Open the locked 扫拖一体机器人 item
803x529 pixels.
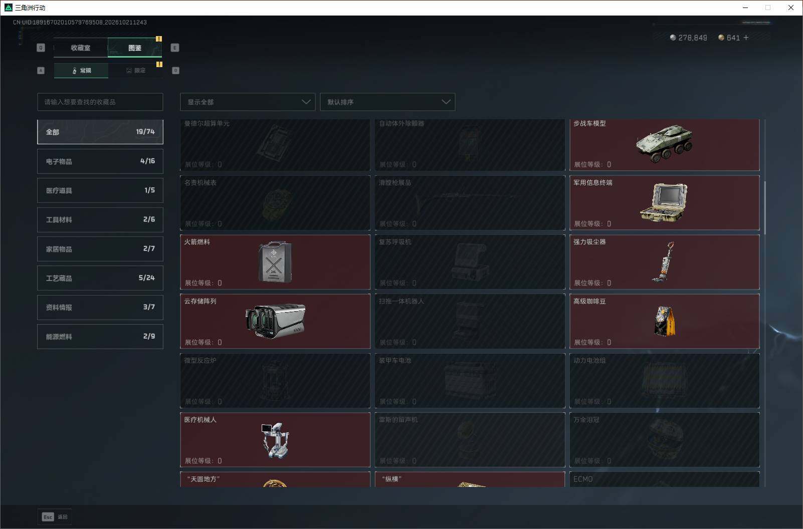pos(470,321)
